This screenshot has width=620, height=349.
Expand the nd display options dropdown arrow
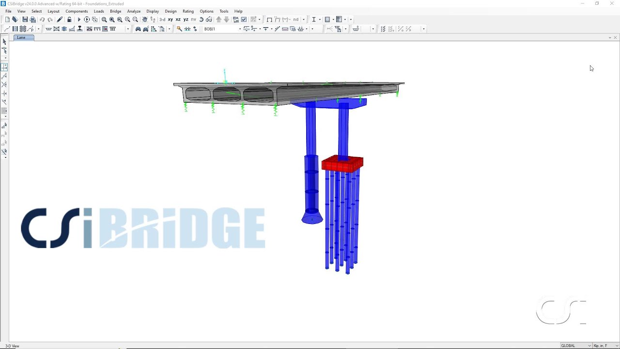coord(304,19)
